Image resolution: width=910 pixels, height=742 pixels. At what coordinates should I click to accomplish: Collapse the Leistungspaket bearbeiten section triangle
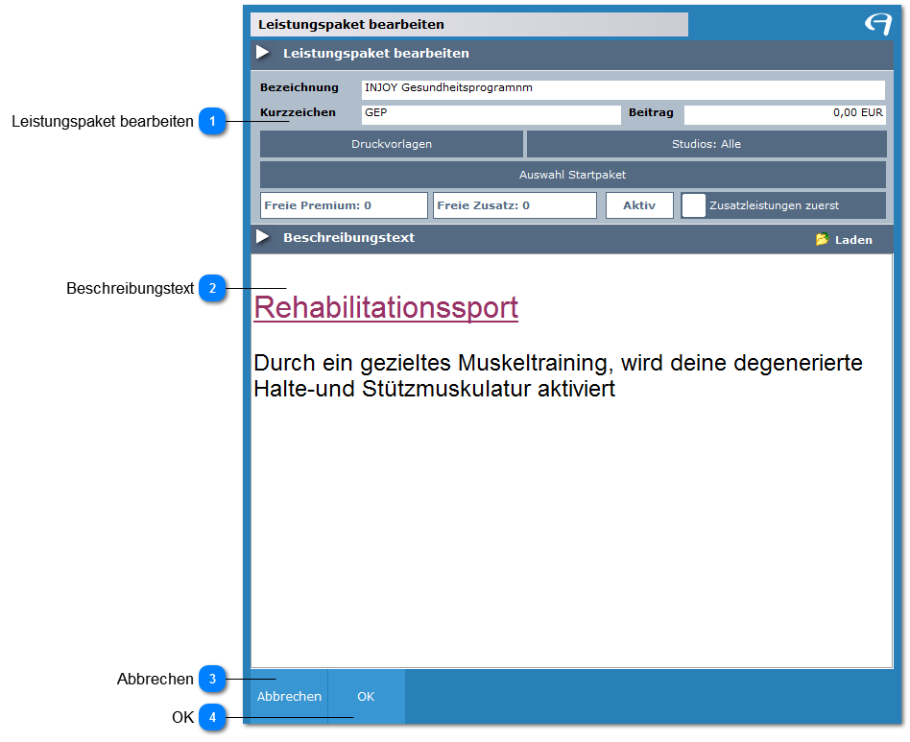pyautogui.click(x=262, y=53)
